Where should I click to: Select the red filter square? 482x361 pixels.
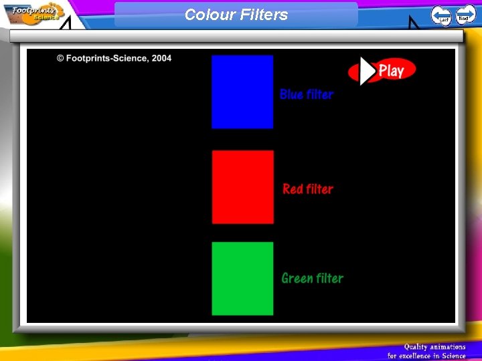tap(242, 187)
